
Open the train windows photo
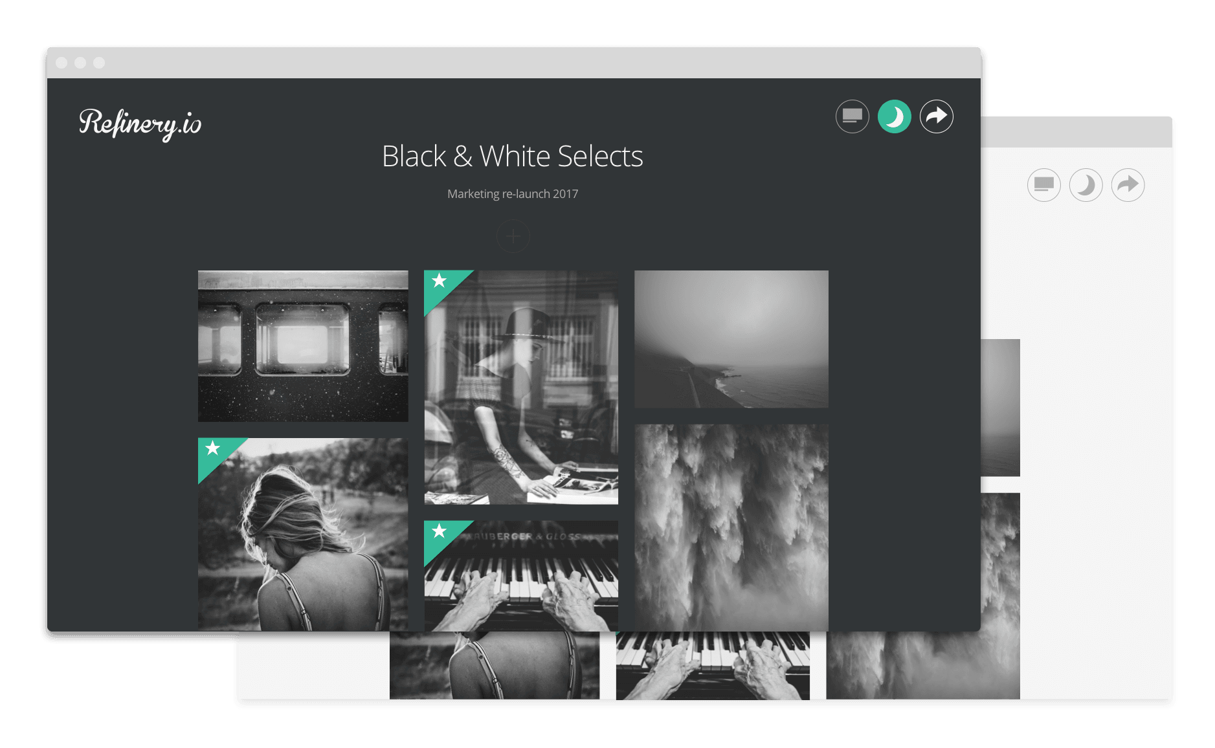point(303,346)
